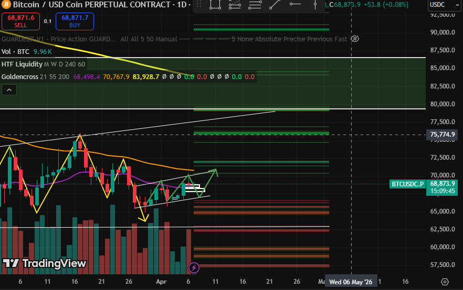Click the 90,000.0 price axis label
Screen dimensions: 463x290
443,32
